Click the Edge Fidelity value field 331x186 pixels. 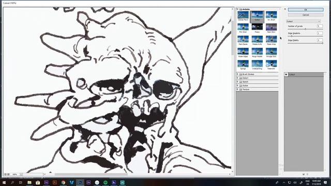(320, 40)
